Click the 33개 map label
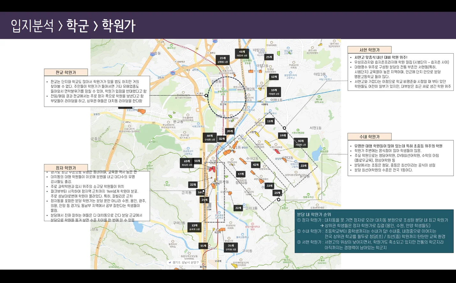Image resolution: width=456 pixels, height=283 pixels. 269,185
